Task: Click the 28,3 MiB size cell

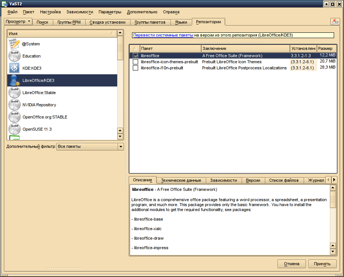Action: 327,67
